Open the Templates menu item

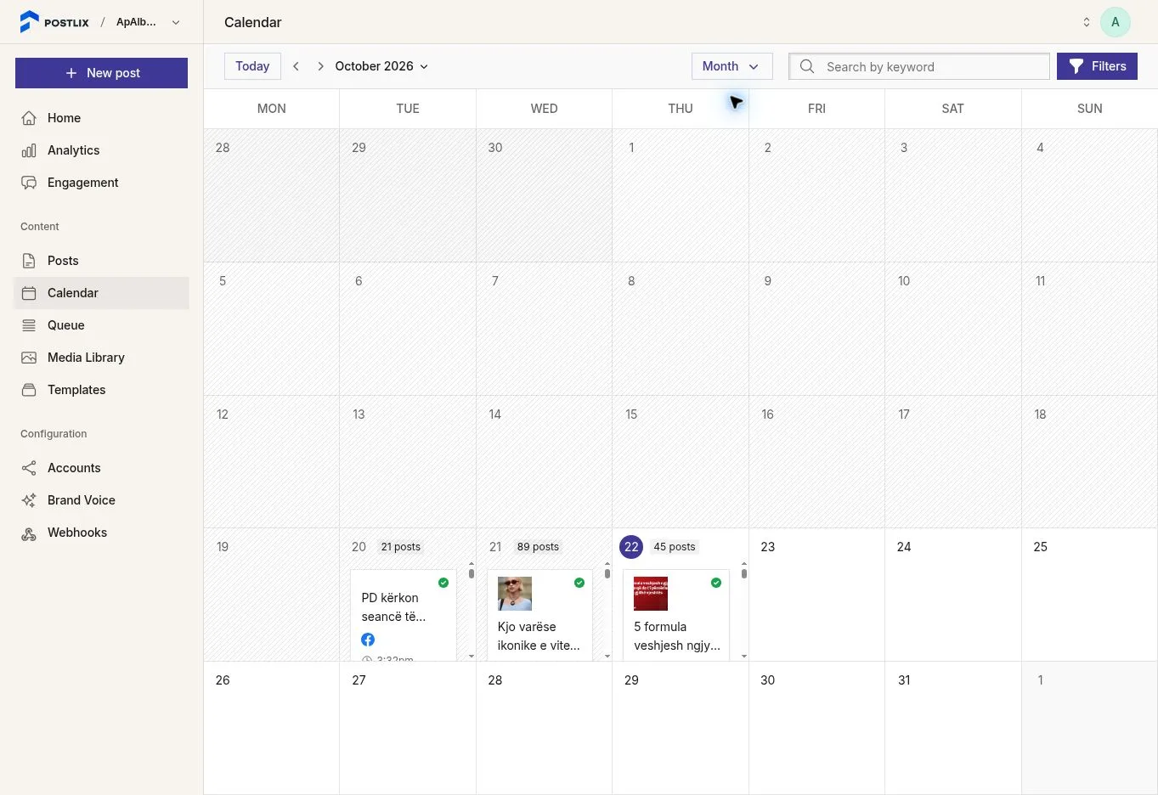102,390
